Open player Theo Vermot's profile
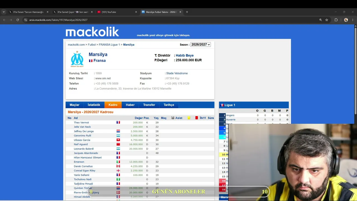Viewport: 357px width, 201px height. [81, 123]
